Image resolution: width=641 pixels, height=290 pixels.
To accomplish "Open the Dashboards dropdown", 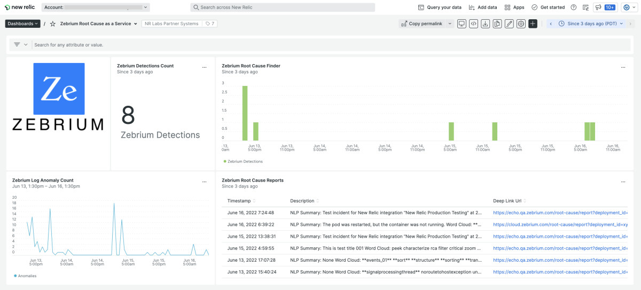I will 23,23.
